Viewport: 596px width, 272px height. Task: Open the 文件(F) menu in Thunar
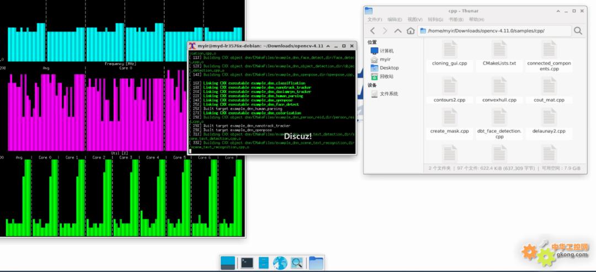(x=375, y=19)
